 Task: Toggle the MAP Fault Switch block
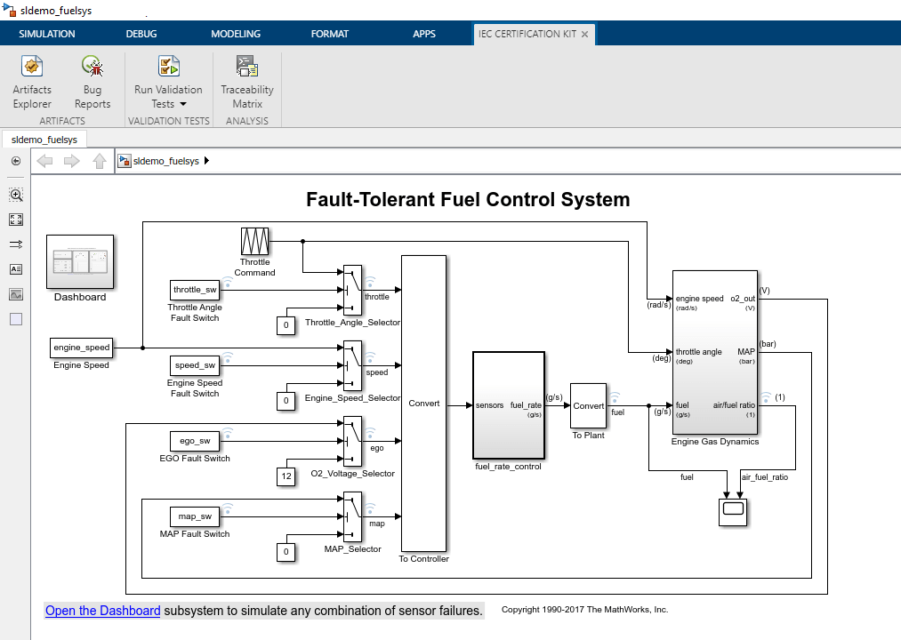195,516
